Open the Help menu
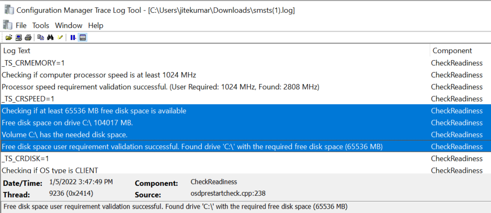491x213 pixels. click(95, 25)
